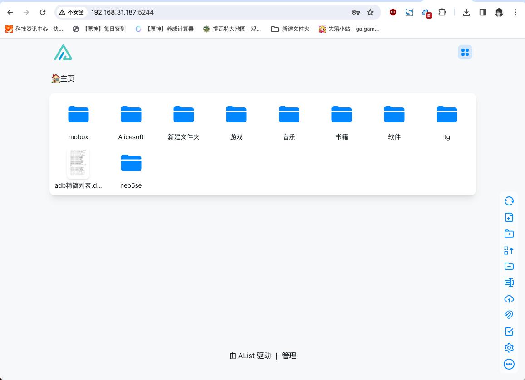Open the 软件 folder
Viewport: 525px width, 380px height.
tap(394, 122)
